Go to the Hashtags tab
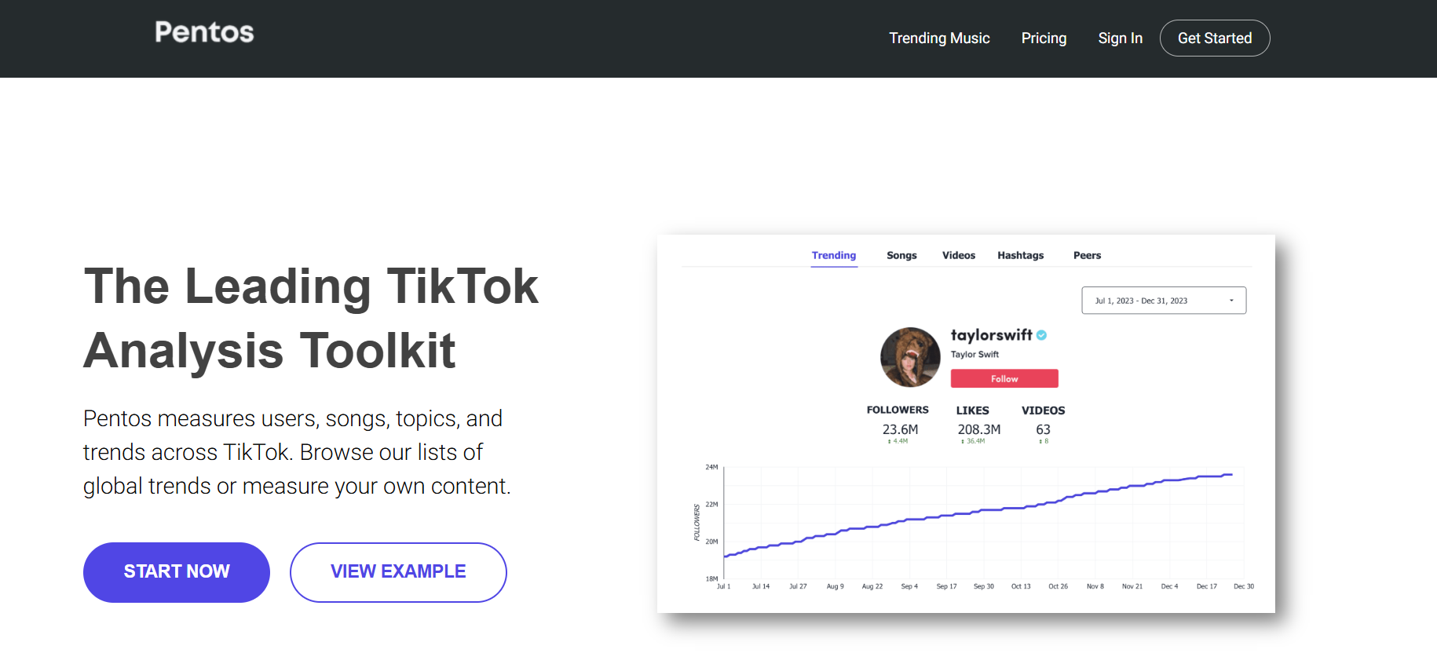The width and height of the screenshot is (1437, 653). pos(1020,256)
